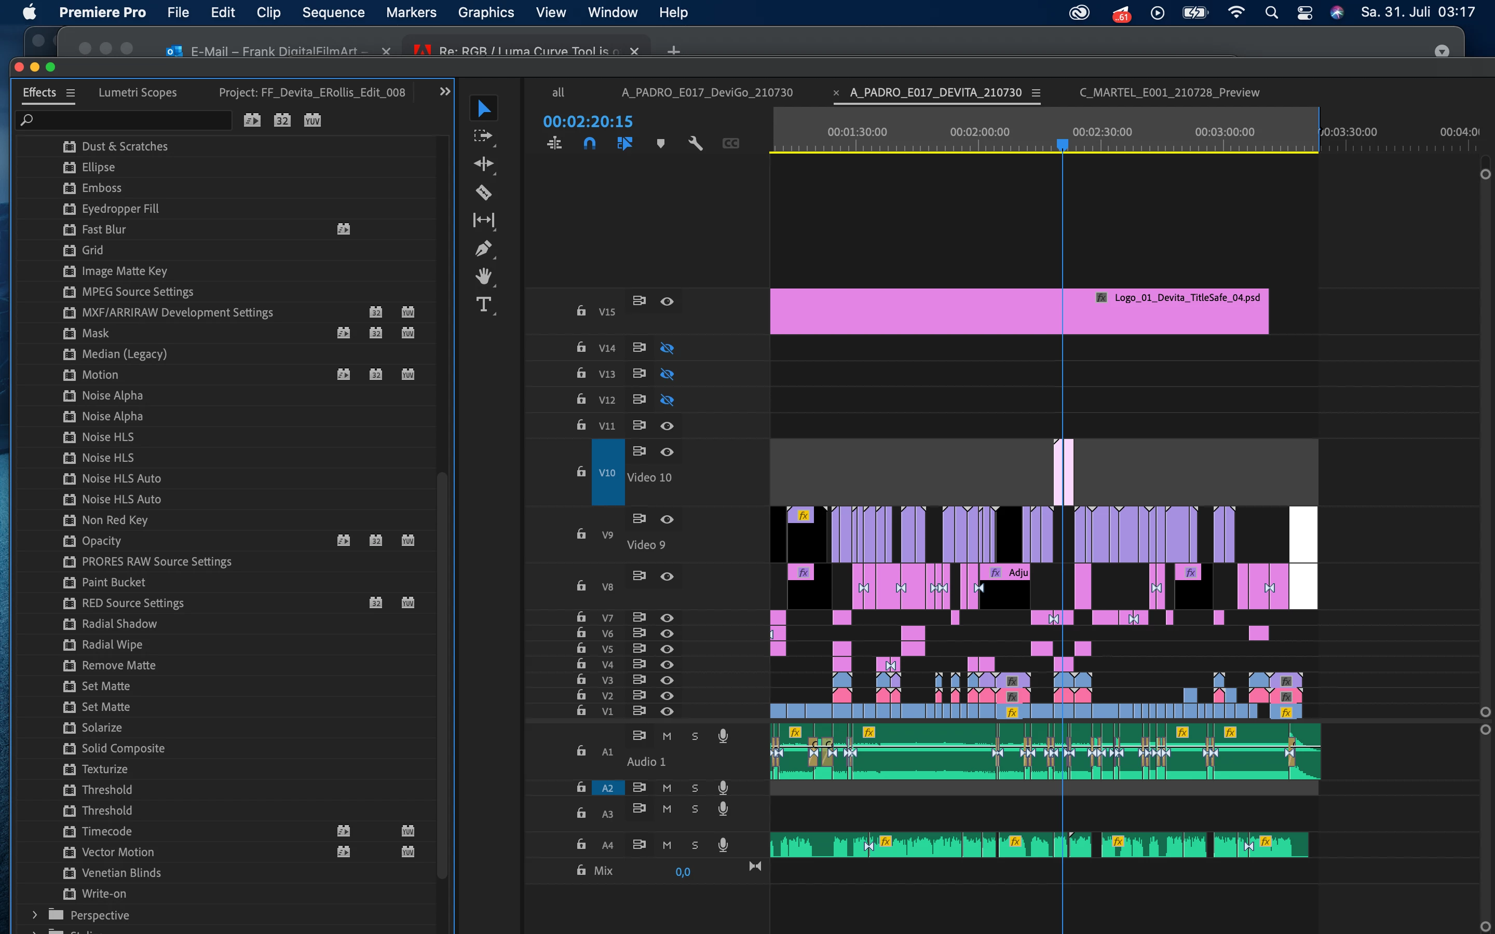Image resolution: width=1495 pixels, height=934 pixels.
Task: Click the Add Marker icon
Action: coord(660,143)
